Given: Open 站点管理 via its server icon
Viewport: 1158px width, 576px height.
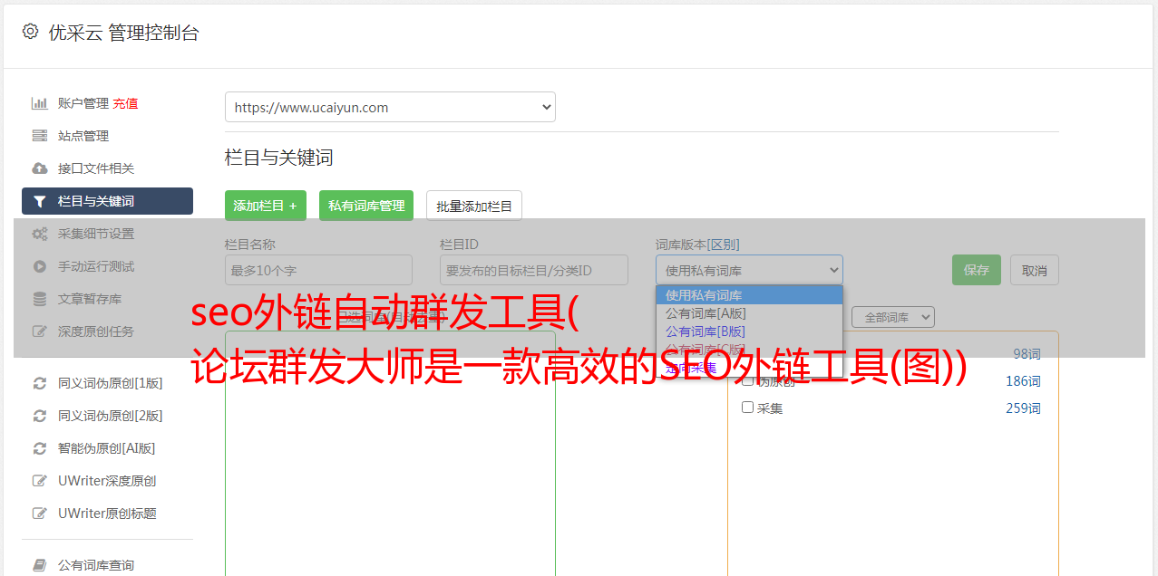Looking at the screenshot, I should 40,136.
